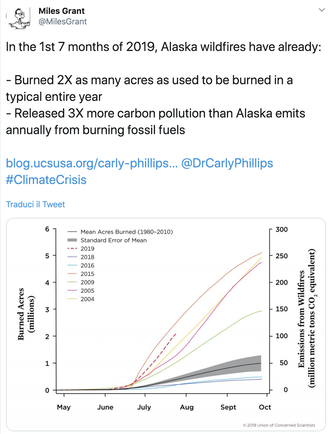Click 'Traduci il Tweet' to translate

click(35, 205)
